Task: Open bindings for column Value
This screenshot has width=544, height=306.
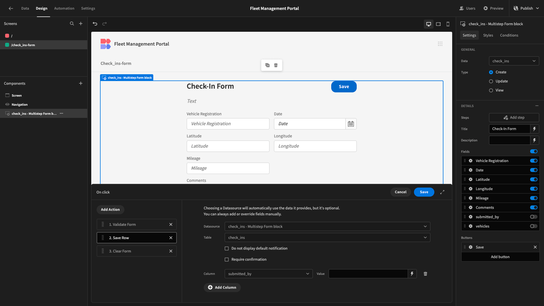Action: (x=412, y=274)
